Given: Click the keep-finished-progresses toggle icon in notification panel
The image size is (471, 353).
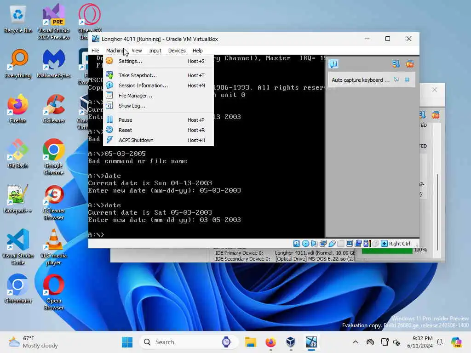Looking at the screenshot, I should coord(396,64).
